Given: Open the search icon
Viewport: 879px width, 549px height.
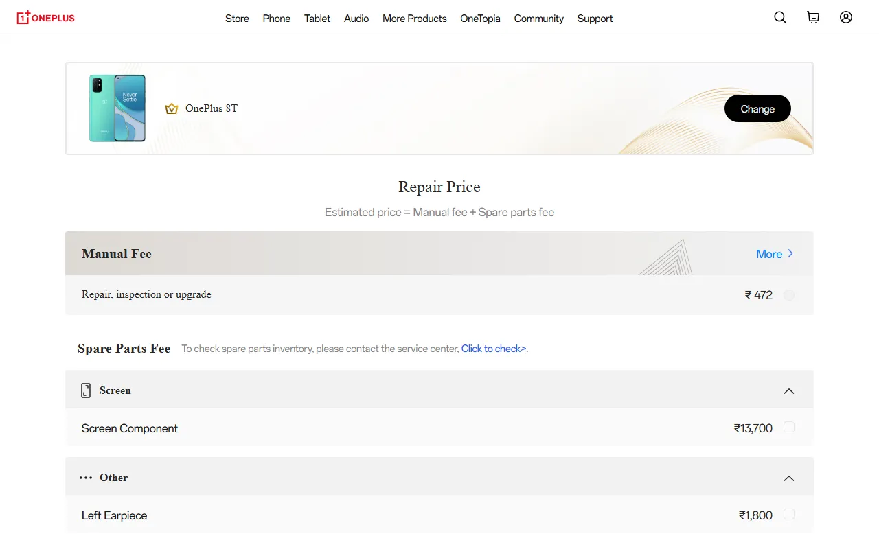Looking at the screenshot, I should tap(780, 17).
